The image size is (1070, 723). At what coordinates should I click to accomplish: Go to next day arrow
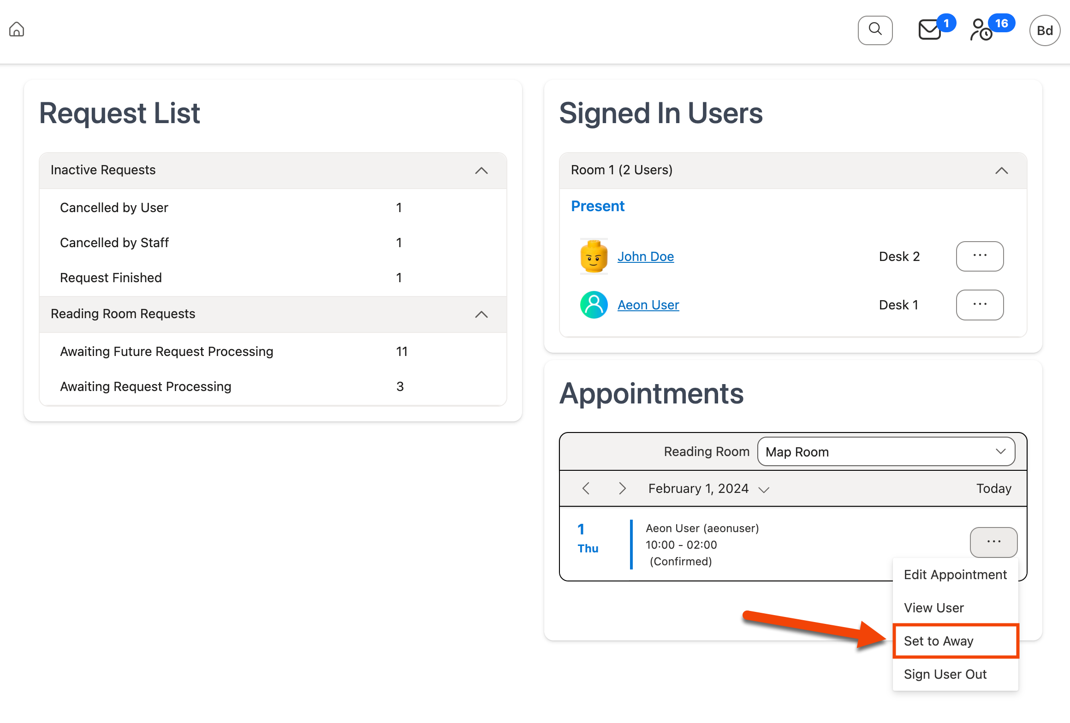(x=622, y=488)
